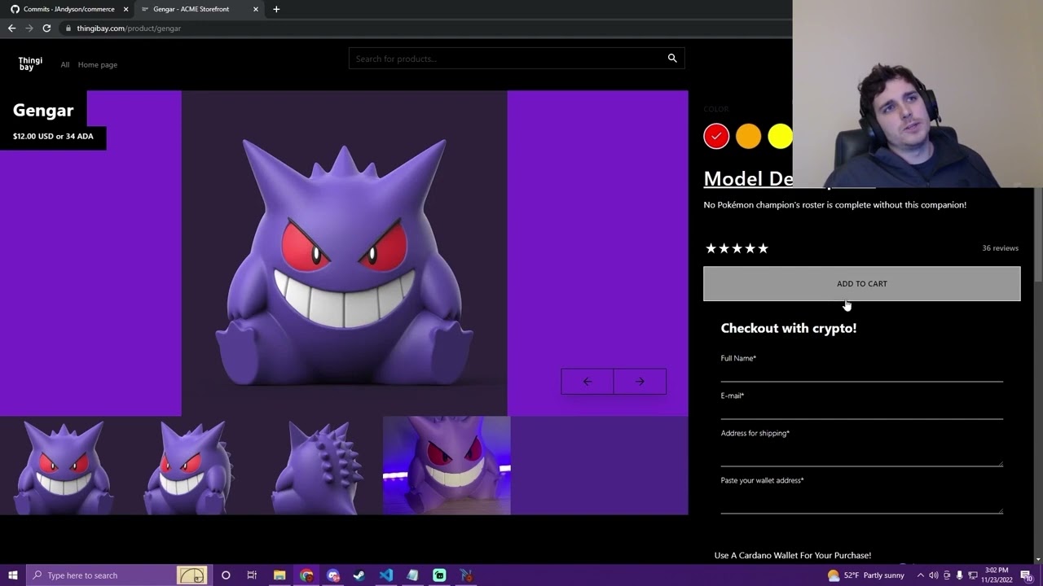Close the Commits GitHub tab

[x=125, y=9]
